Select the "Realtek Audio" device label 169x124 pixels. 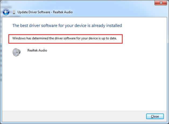(x=37, y=50)
